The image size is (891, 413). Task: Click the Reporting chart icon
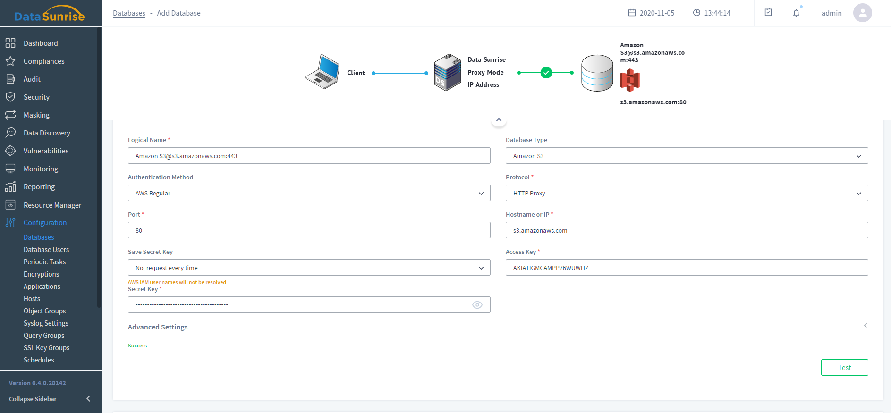[10, 187]
